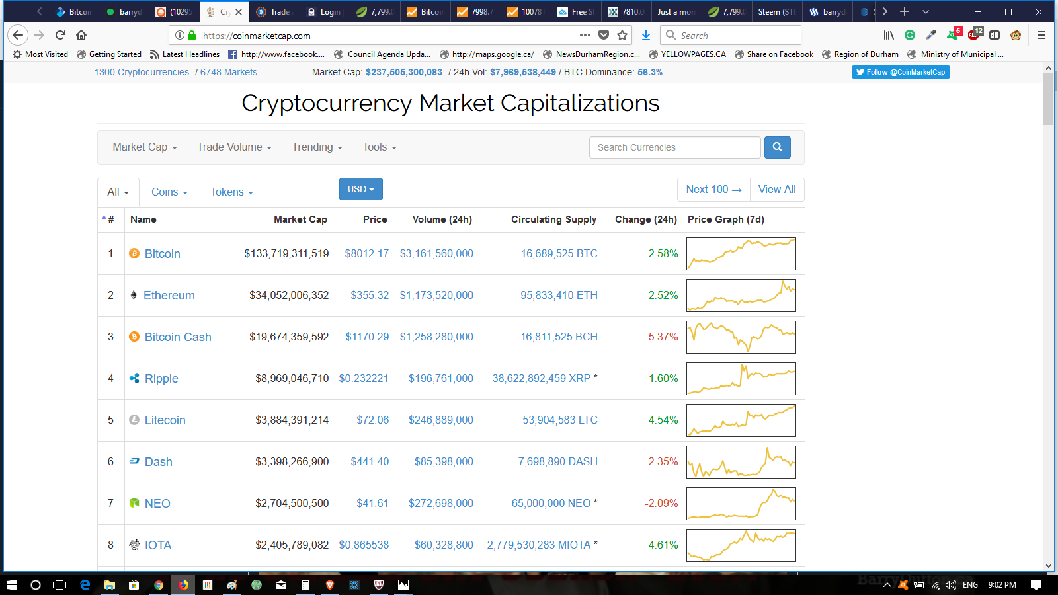The image size is (1058, 595).
Task: Click the page vertical scrollbar thumb
Action: [x=1048, y=99]
